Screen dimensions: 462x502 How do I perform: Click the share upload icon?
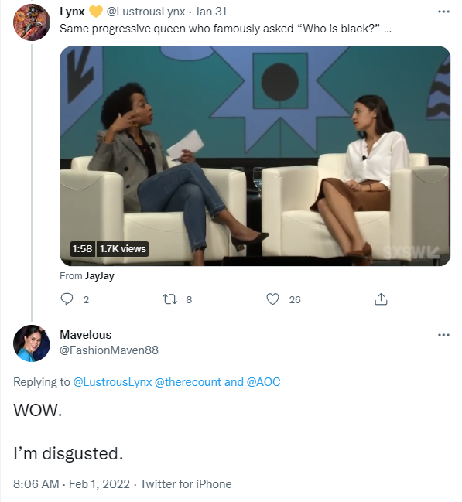[381, 299]
